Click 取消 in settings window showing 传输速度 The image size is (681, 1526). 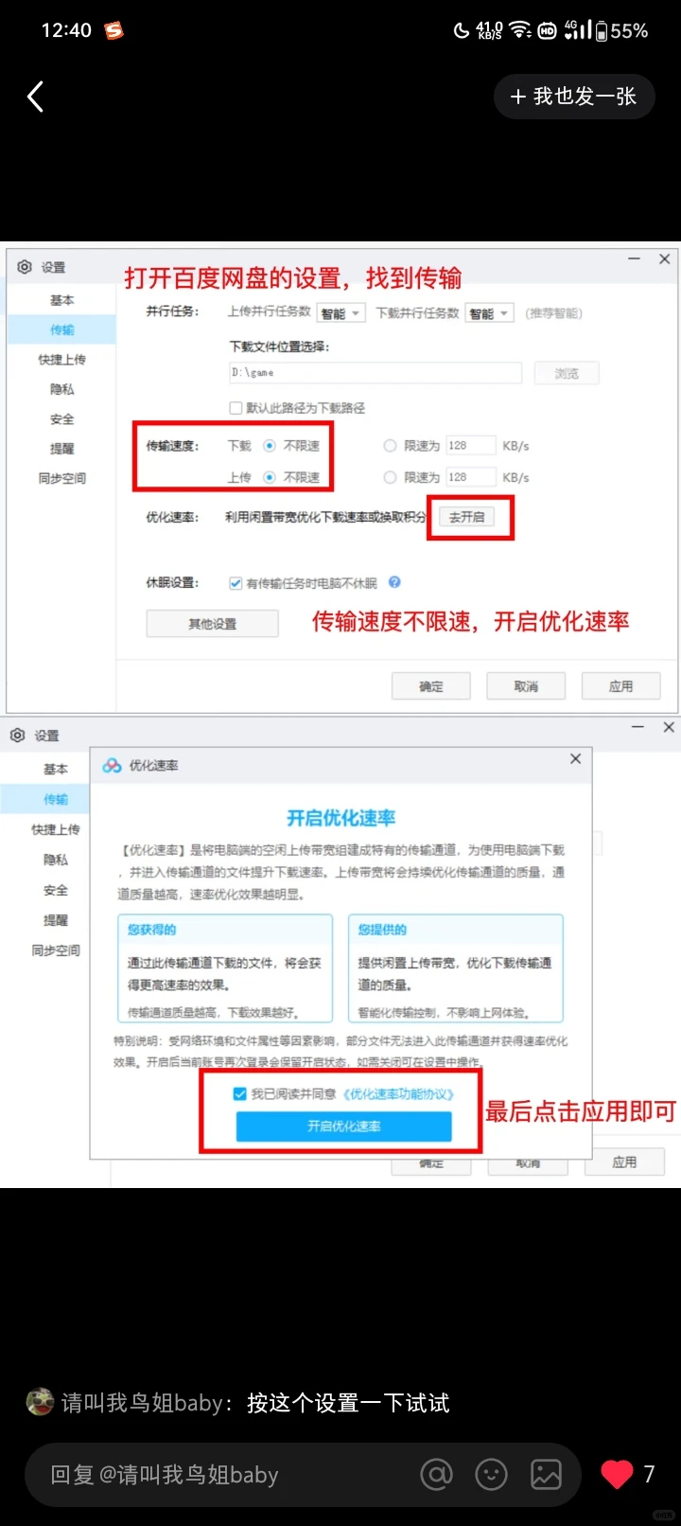click(526, 686)
